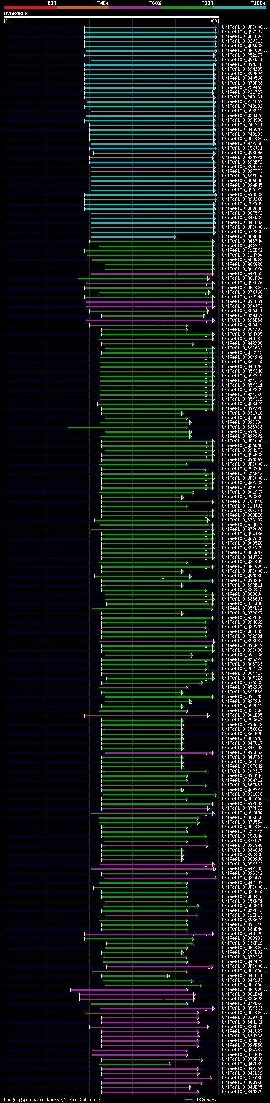Select the UniRef100_Q9FR26 label
This screenshot has width=270, height=1103.
242,283
